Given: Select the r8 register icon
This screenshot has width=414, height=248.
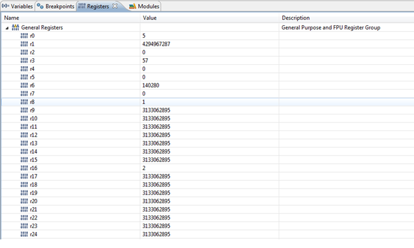Looking at the screenshot, I should pos(24,102).
